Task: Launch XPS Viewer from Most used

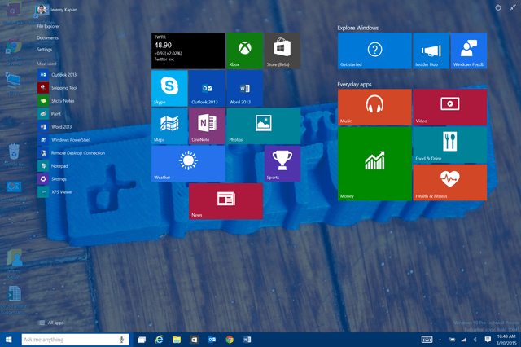Action: coord(55,191)
